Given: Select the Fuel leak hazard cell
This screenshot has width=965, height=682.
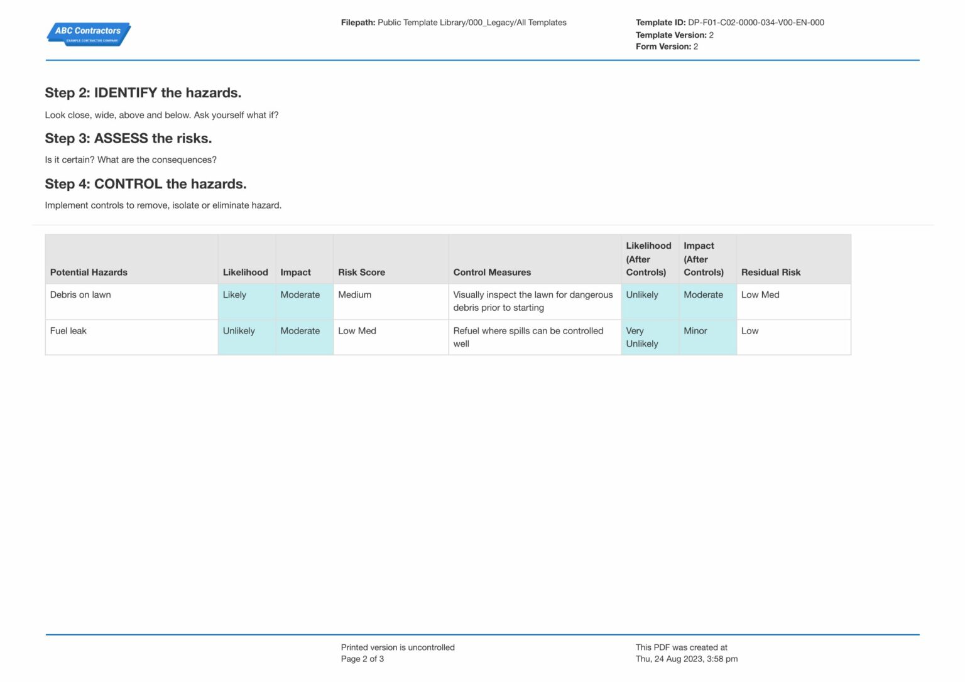Looking at the screenshot, I should coord(68,330).
